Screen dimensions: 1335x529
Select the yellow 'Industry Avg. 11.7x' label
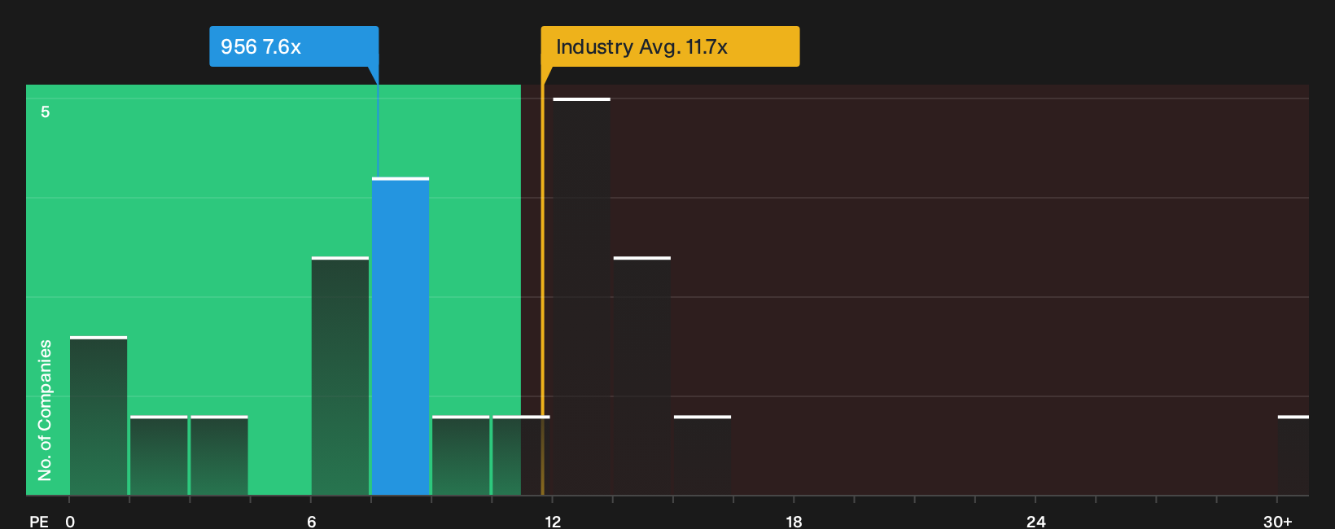[x=670, y=46]
